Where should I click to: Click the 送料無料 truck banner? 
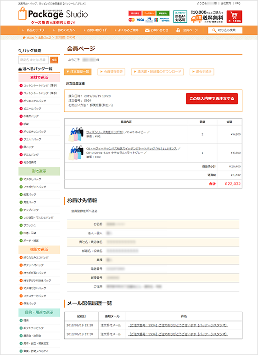(x=207, y=17)
